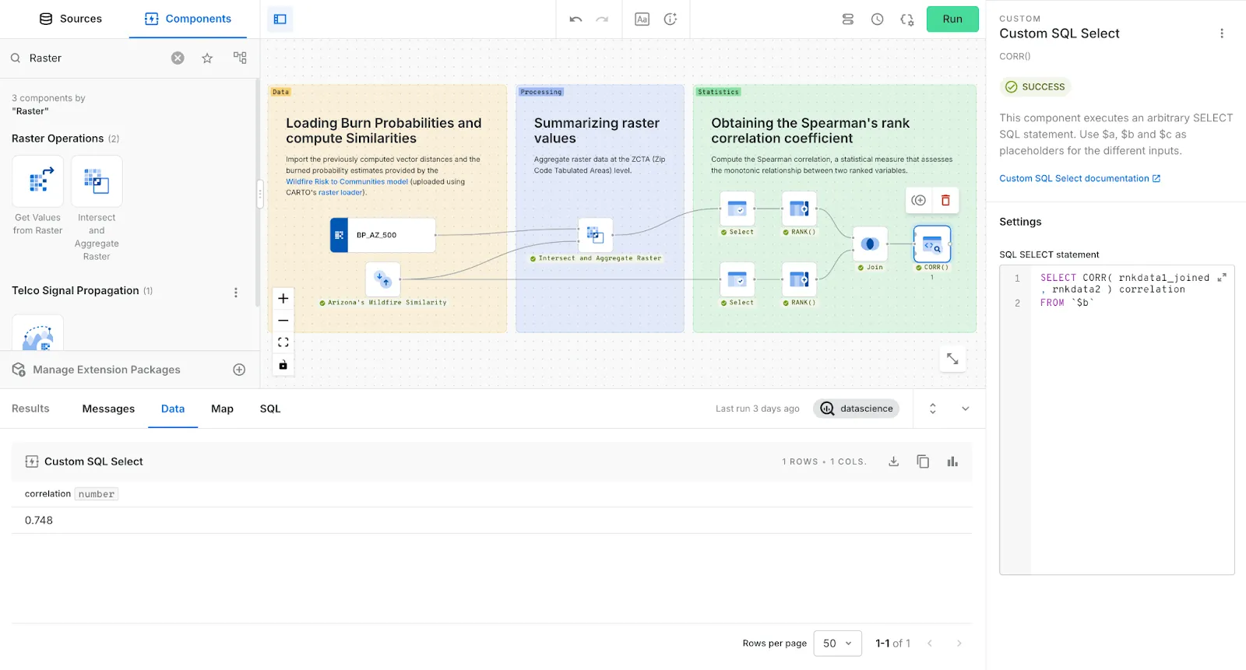Copy the result table to clipboard

coord(923,461)
